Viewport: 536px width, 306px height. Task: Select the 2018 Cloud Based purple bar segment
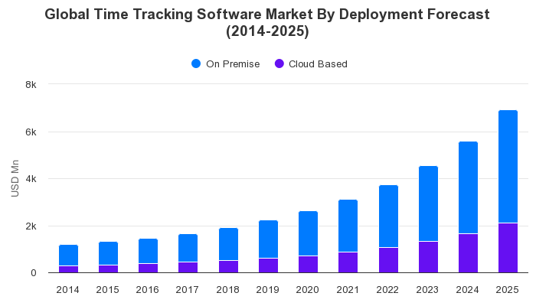[228, 267]
